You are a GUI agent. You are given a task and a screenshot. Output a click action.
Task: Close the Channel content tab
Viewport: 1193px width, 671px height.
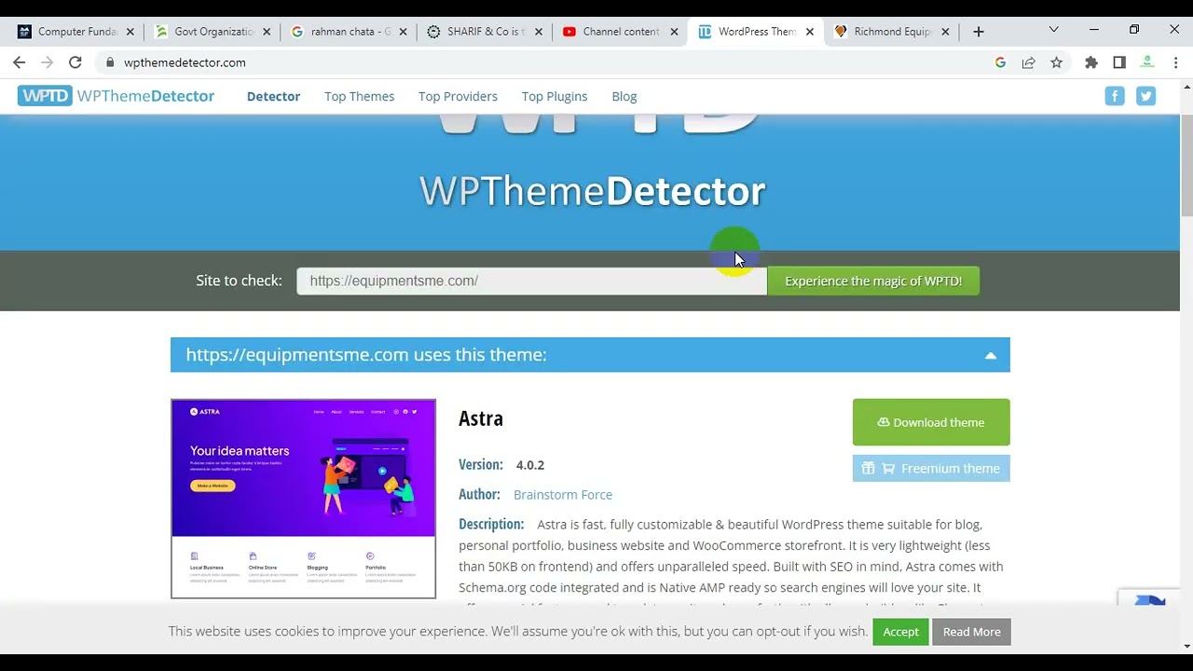click(674, 32)
